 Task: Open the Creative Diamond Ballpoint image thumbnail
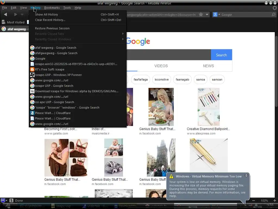[x=208, y=107]
